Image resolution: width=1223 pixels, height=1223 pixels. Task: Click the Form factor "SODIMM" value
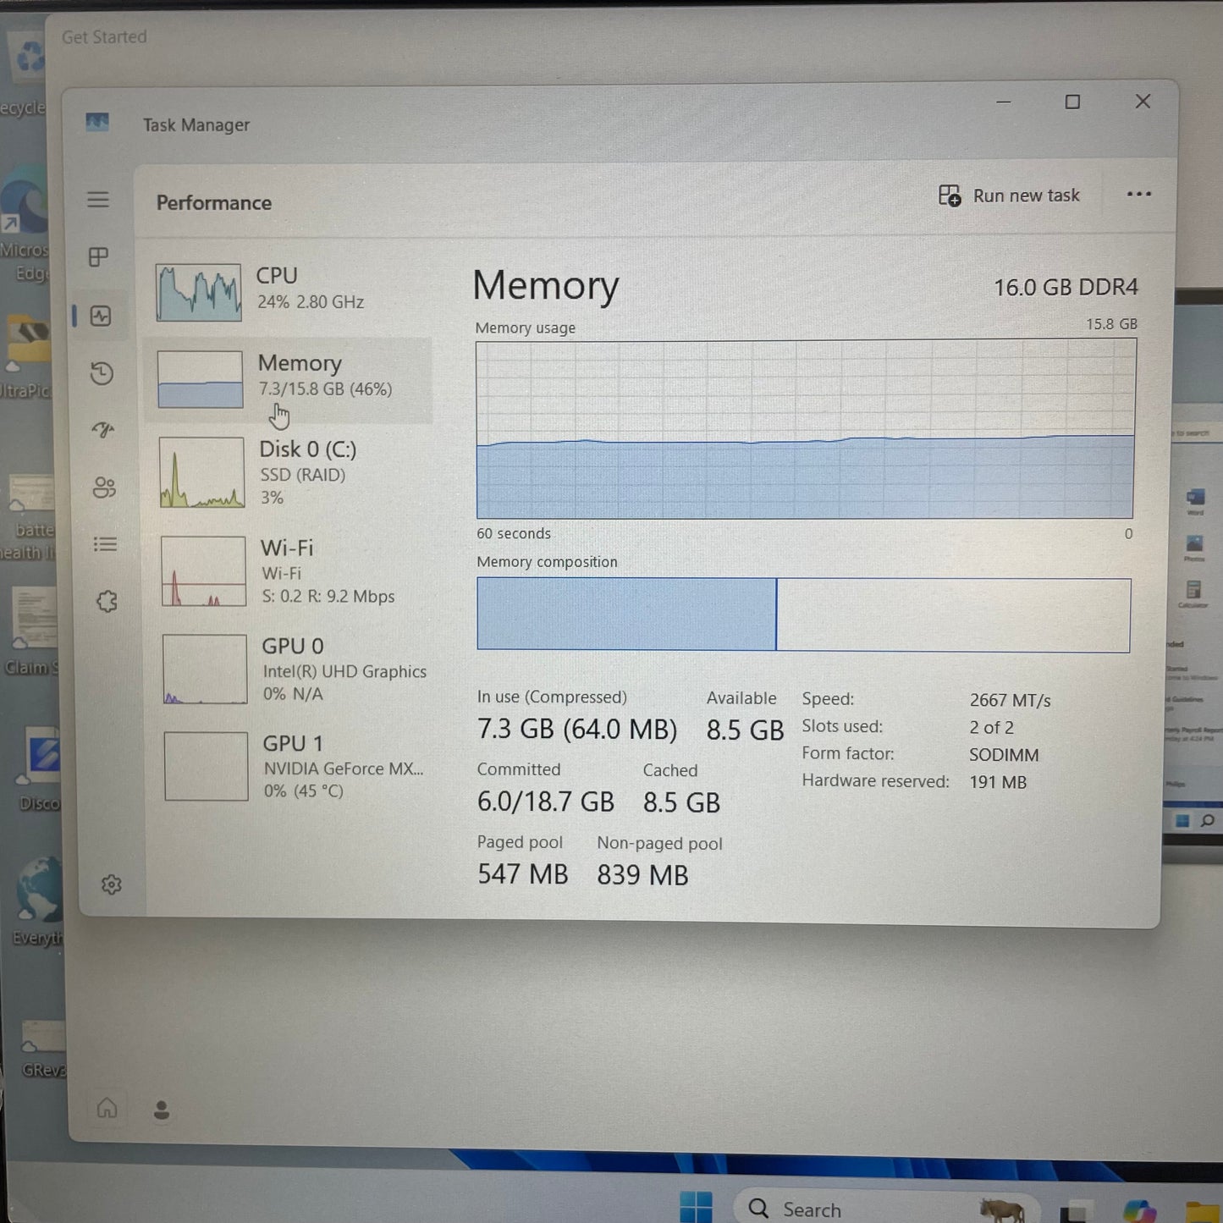point(1004,755)
